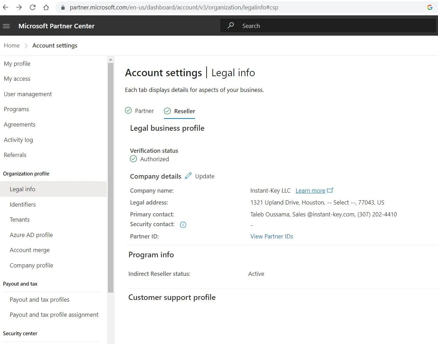Click the pencil icon beside Company details
438x344 pixels.
pos(188,176)
